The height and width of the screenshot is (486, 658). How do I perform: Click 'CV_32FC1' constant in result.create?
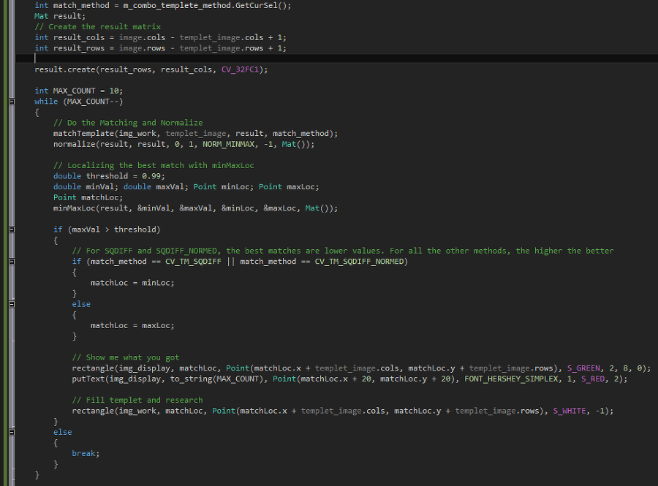point(240,69)
